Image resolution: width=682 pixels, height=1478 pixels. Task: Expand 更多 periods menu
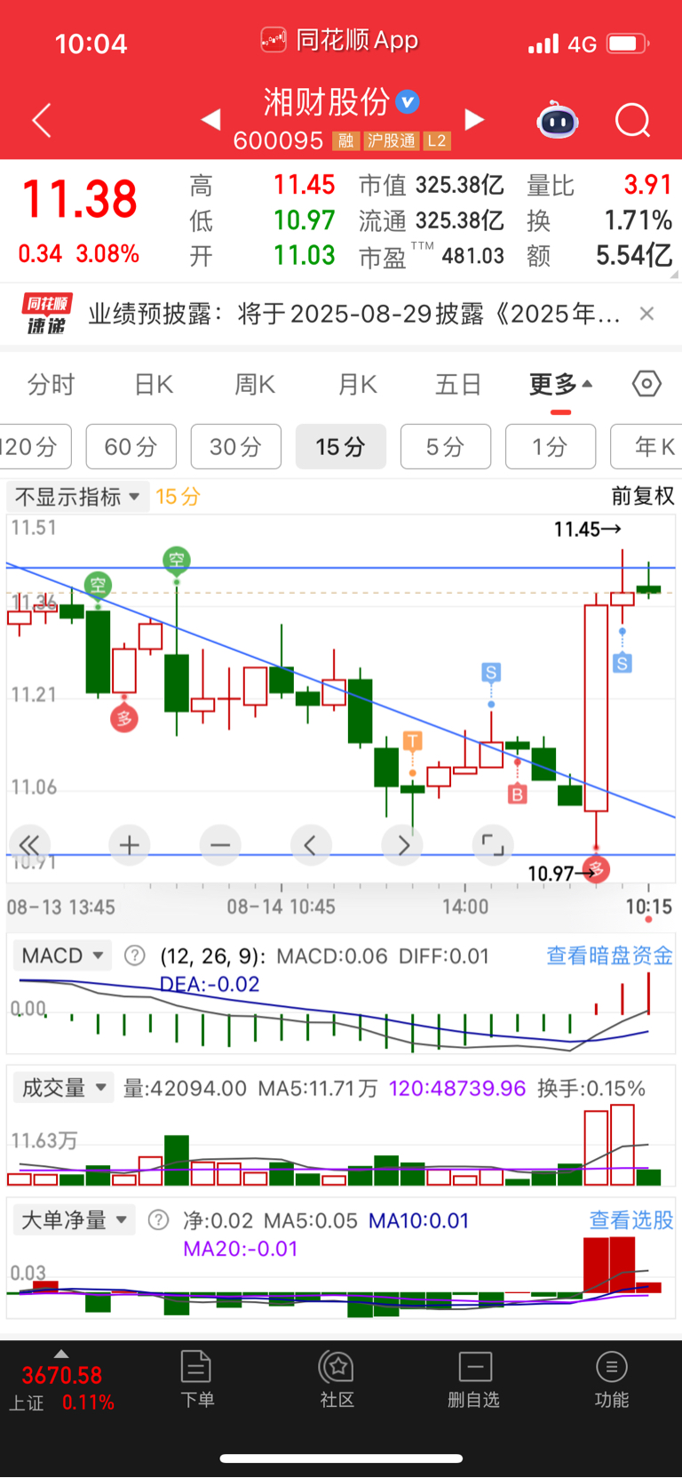click(561, 384)
